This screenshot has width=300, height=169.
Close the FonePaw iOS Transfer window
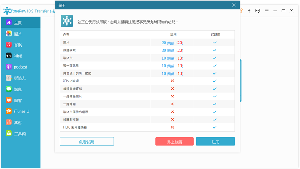291,11
